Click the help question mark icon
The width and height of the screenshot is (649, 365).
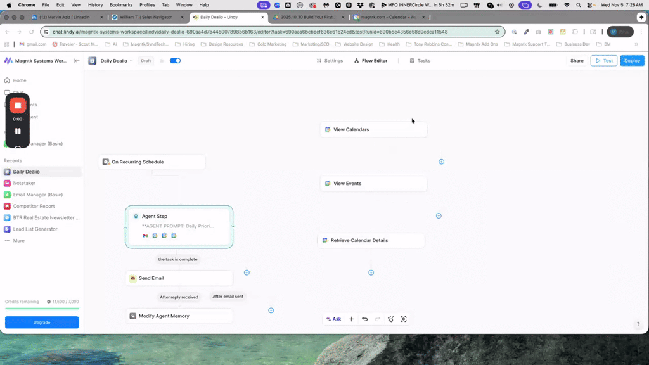638,324
